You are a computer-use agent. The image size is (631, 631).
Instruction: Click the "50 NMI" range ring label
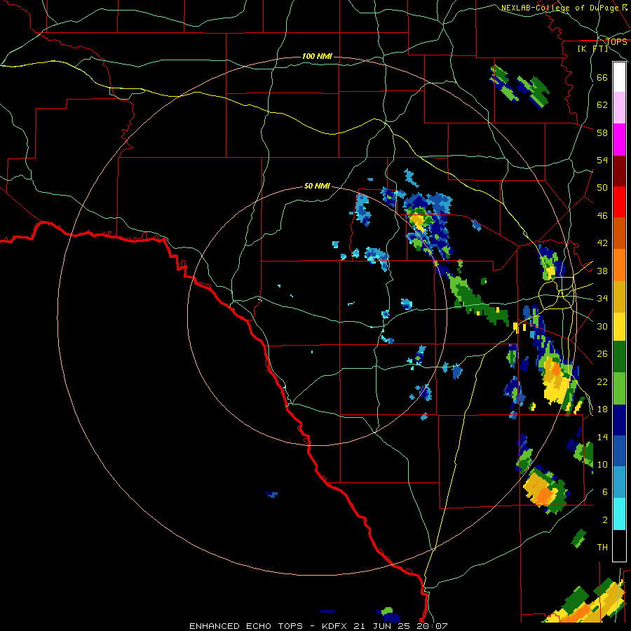click(x=317, y=186)
